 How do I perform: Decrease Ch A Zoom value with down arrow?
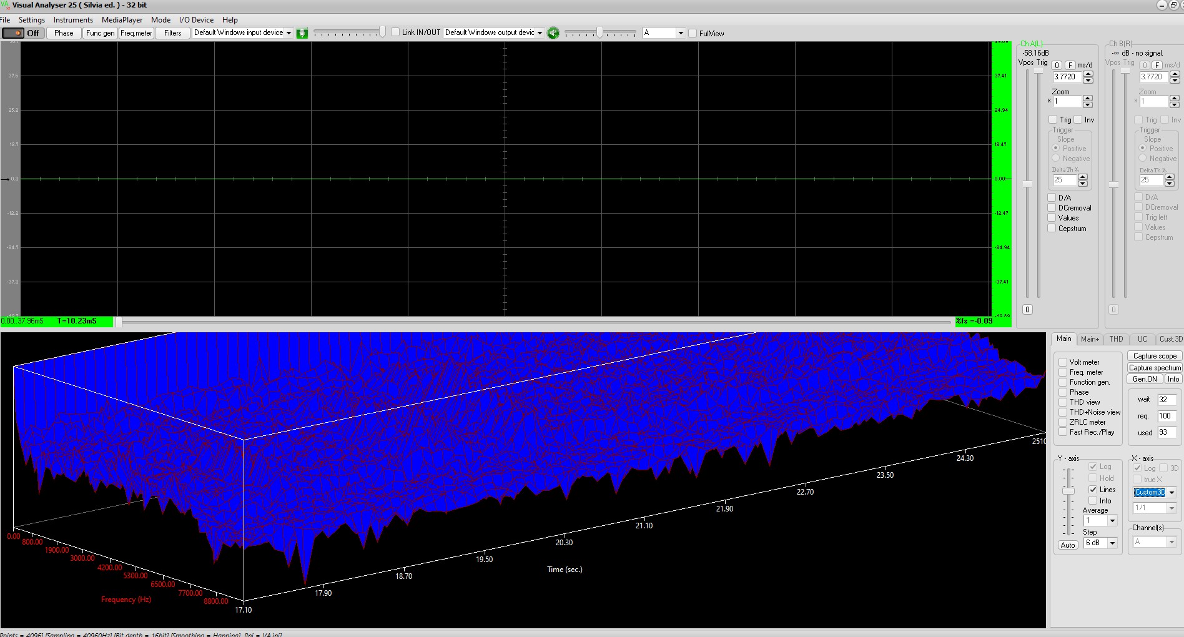[x=1088, y=104]
